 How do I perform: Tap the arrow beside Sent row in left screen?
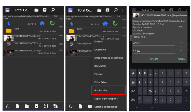61,27
